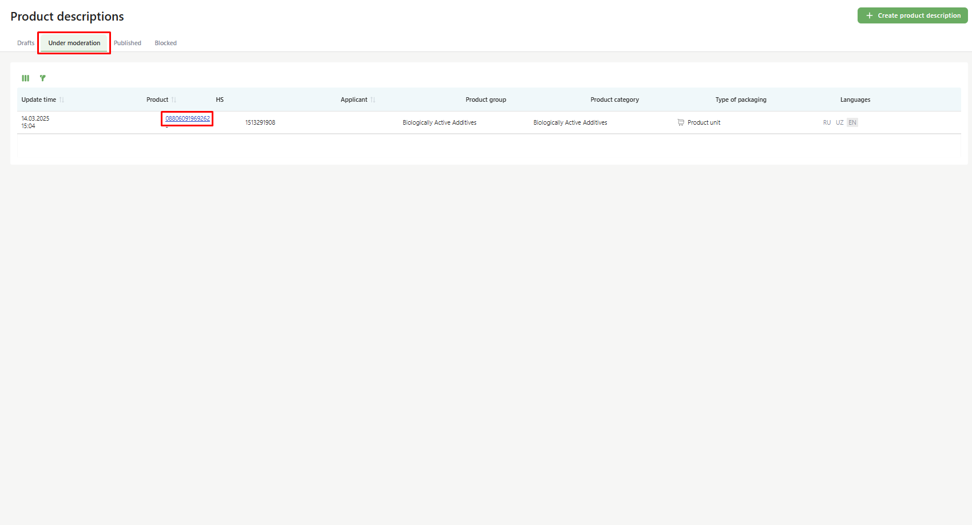Click Product category cell Biologically Active Additives
The height and width of the screenshot is (525, 972).
point(570,122)
